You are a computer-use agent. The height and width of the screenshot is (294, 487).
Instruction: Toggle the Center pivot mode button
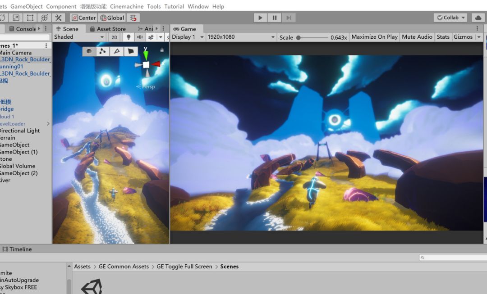84,18
